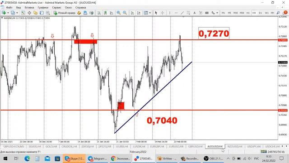Open the Файл menu

point(9,8)
